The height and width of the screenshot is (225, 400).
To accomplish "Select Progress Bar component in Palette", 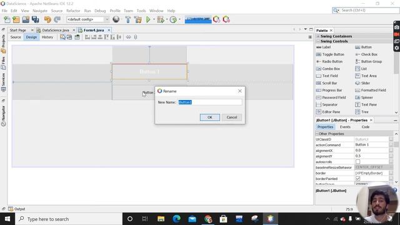I will pyautogui.click(x=329, y=90).
